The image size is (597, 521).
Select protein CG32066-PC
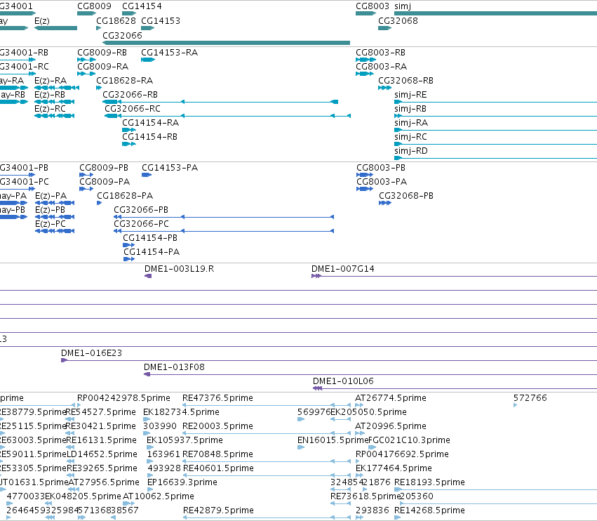click(x=224, y=231)
